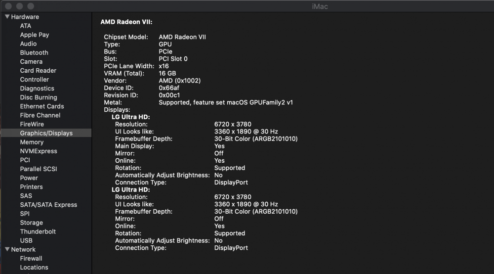Image resolution: width=494 pixels, height=274 pixels.
Task: Select Parallel SCSI in the sidebar
Action: (39, 169)
